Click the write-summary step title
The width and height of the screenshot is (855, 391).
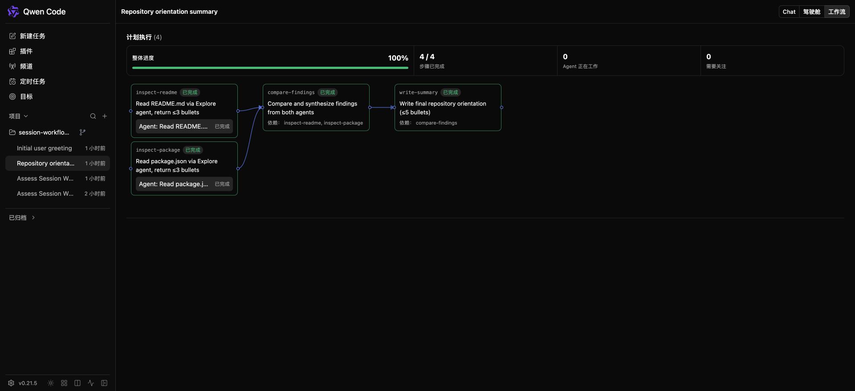pos(419,93)
